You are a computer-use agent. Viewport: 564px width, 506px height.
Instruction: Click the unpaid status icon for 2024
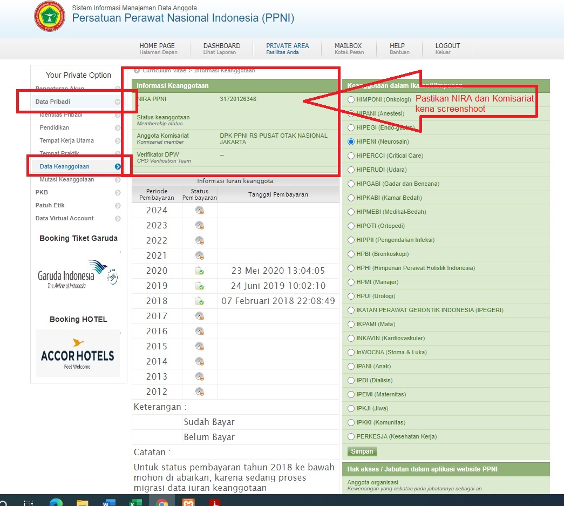[x=199, y=211]
